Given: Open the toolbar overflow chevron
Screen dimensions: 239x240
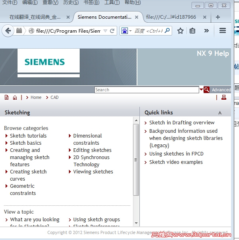Looking at the screenshot, I should [x=206, y=31].
